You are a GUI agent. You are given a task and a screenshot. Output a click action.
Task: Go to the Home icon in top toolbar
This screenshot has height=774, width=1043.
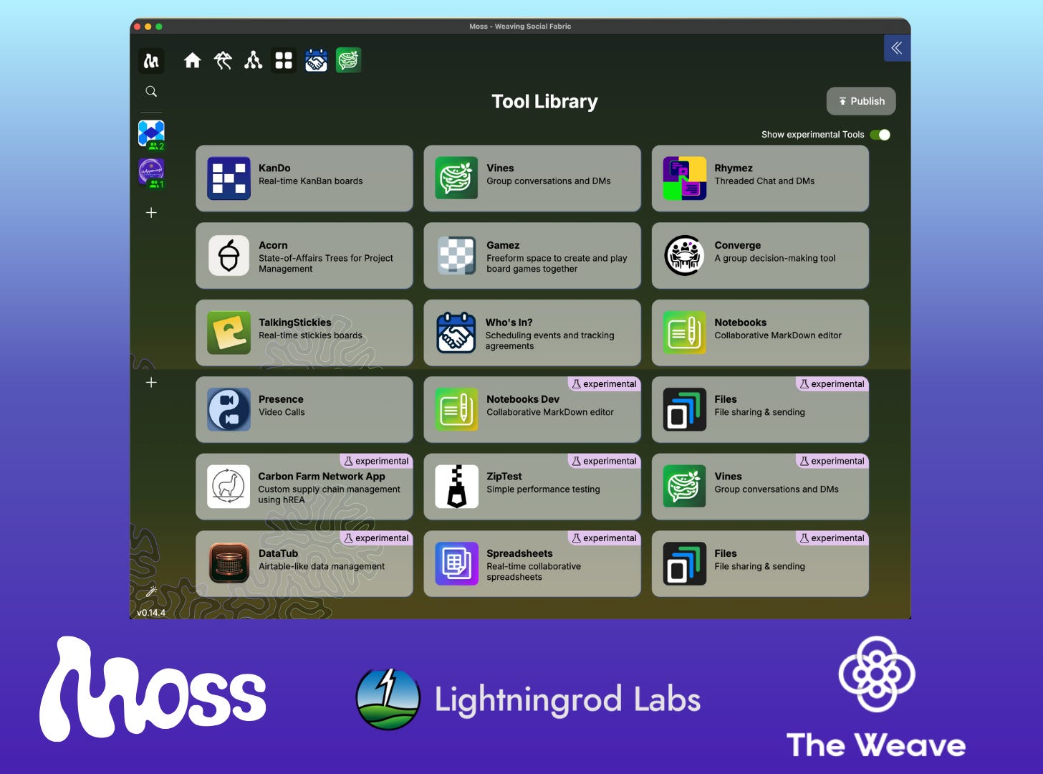(192, 61)
